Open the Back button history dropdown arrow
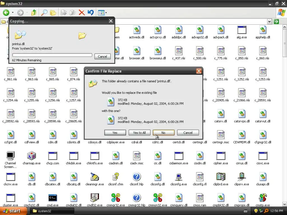Screen dimensions: 287x215 [13, 13]
